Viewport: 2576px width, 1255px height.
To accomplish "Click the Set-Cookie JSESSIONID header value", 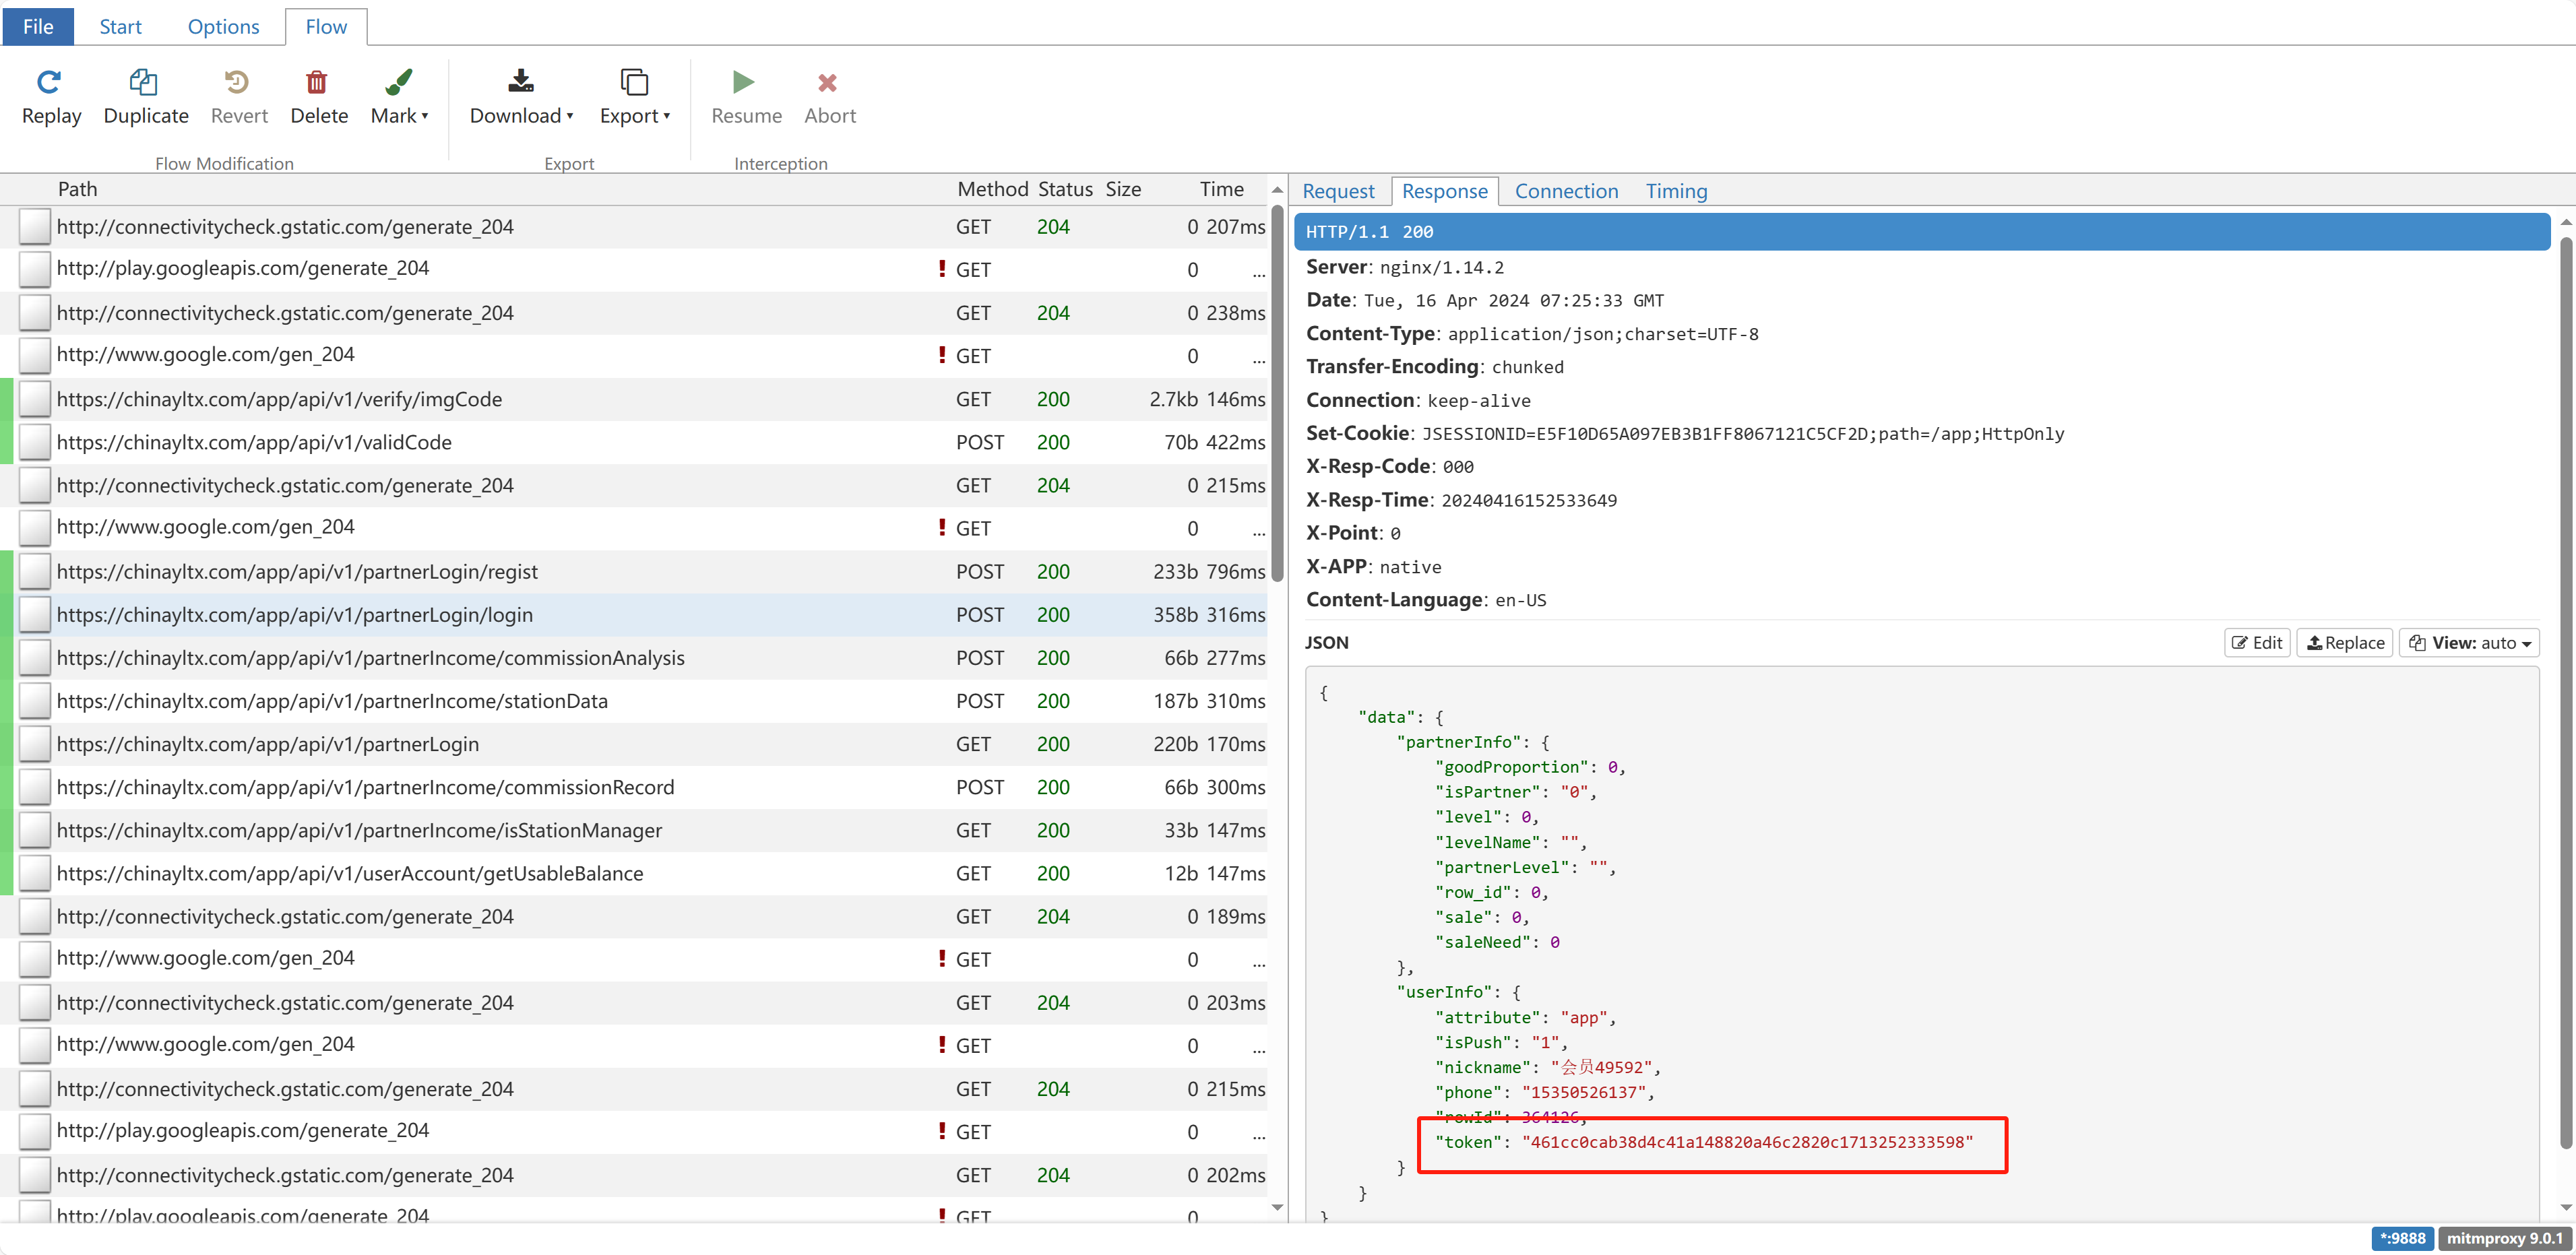I will (x=1742, y=434).
